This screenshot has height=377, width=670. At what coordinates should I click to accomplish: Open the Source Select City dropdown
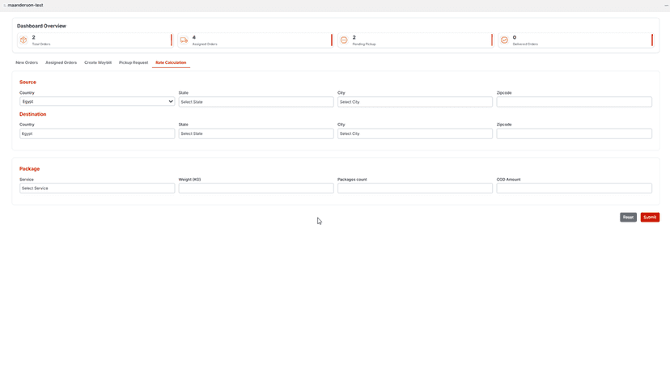415,102
